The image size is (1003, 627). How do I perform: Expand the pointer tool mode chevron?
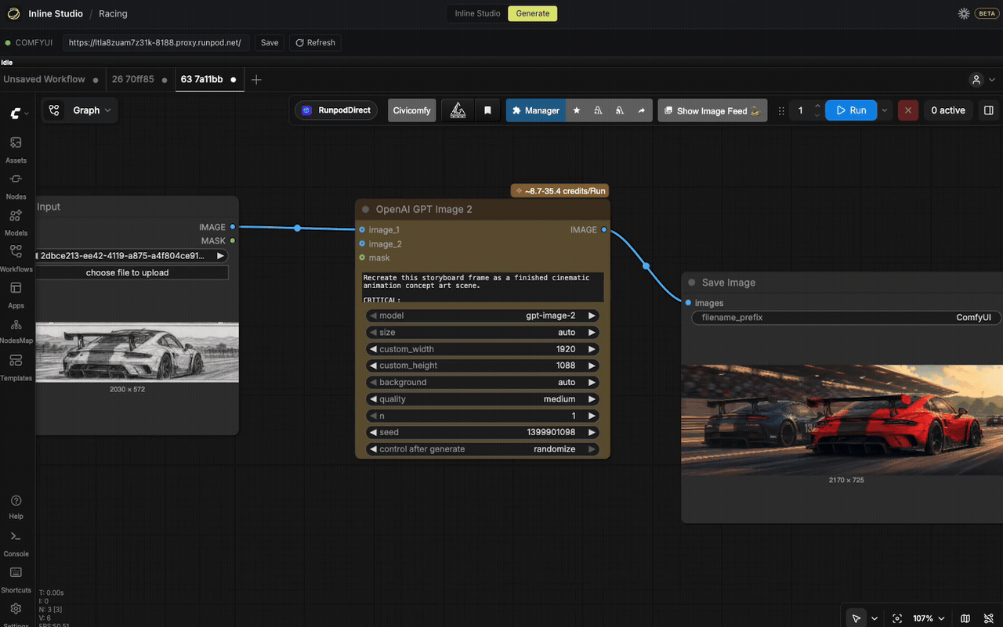pyautogui.click(x=874, y=618)
